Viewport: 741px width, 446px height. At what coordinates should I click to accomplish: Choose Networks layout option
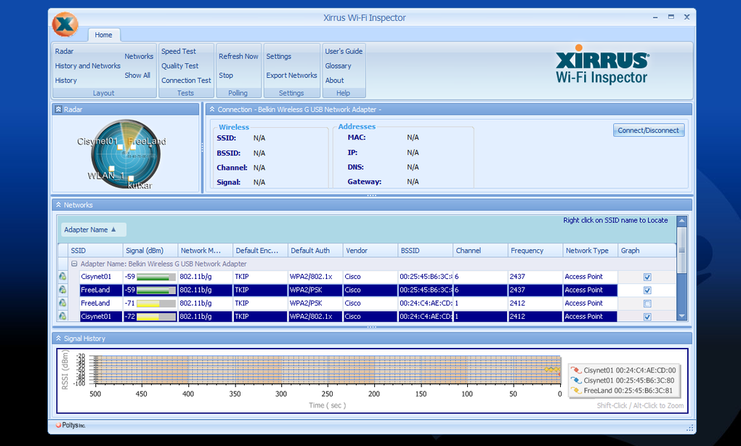[x=139, y=56]
